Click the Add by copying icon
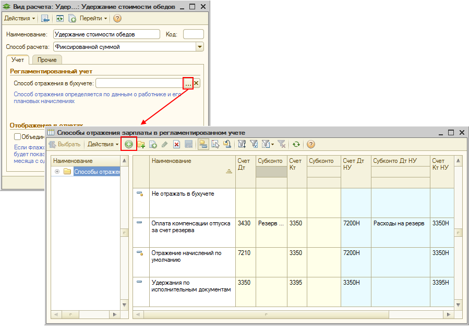This screenshot has height=331, width=469. point(153,144)
